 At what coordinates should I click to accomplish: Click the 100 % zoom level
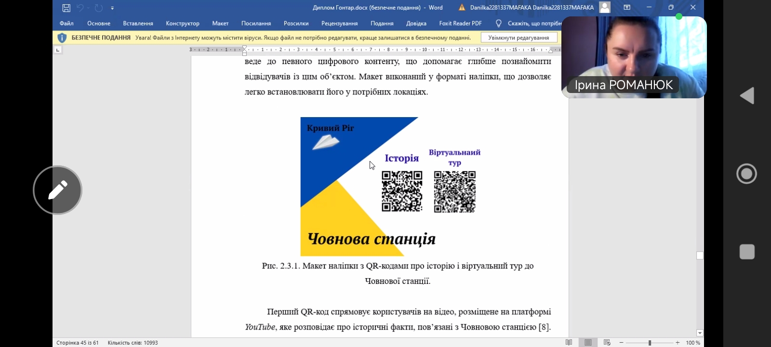693,343
